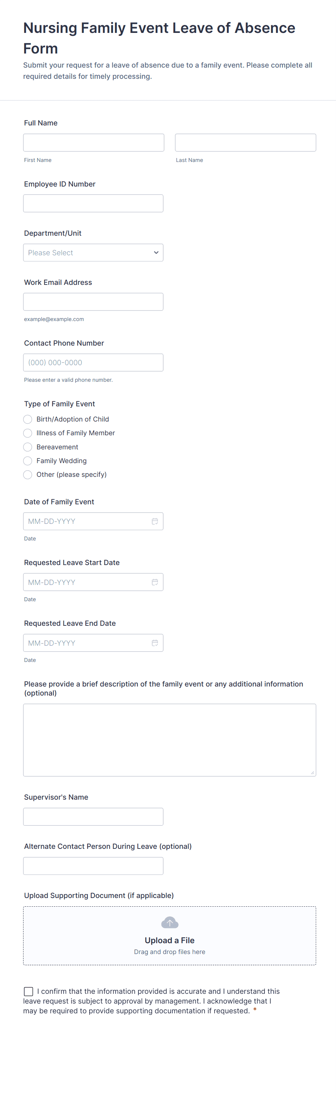The width and height of the screenshot is (336, 1099).
Task: Select Family Wedding radio option
Action: [x=28, y=461]
